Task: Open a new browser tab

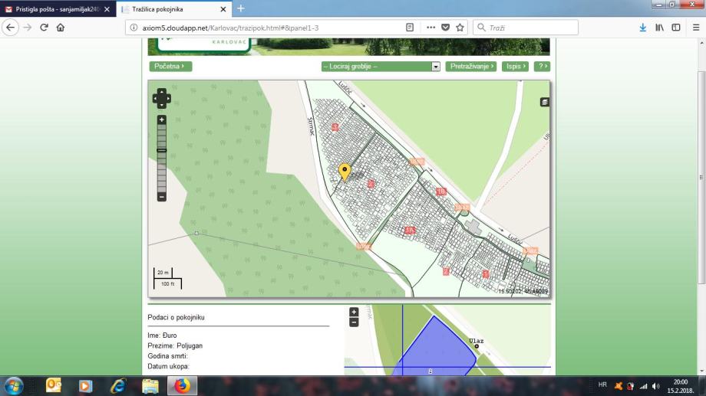Action: [x=241, y=8]
